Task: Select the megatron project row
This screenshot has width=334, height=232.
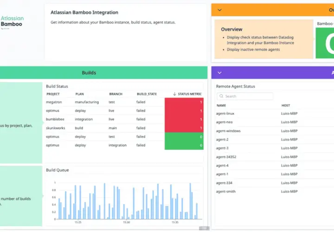Action: pos(124,102)
